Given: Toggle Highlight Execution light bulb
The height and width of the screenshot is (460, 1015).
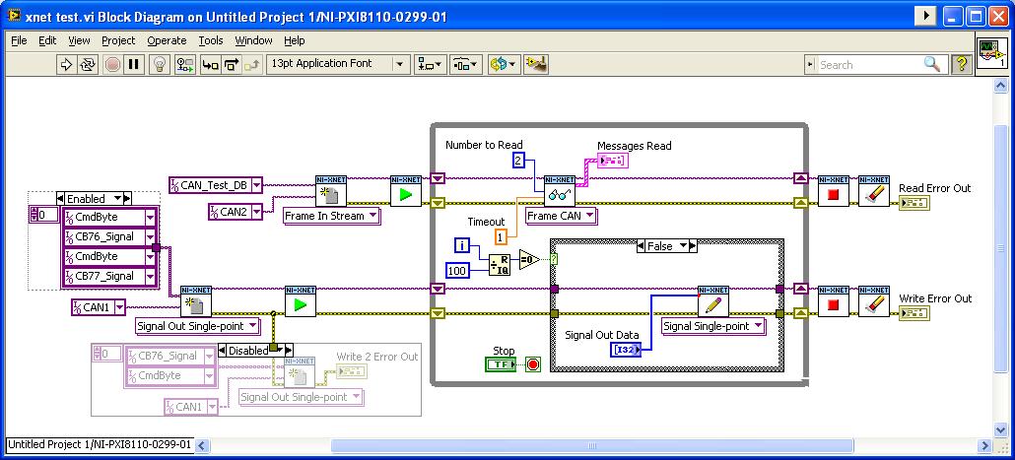Looking at the screenshot, I should (159, 64).
